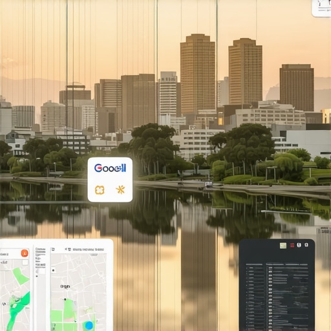
Task: Click the rightmost white icon in the dark window header
Action: [x=306, y=245]
